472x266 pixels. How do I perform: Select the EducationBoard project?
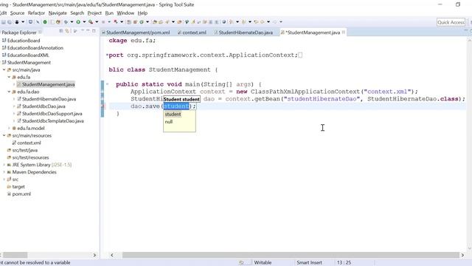click(24, 41)
